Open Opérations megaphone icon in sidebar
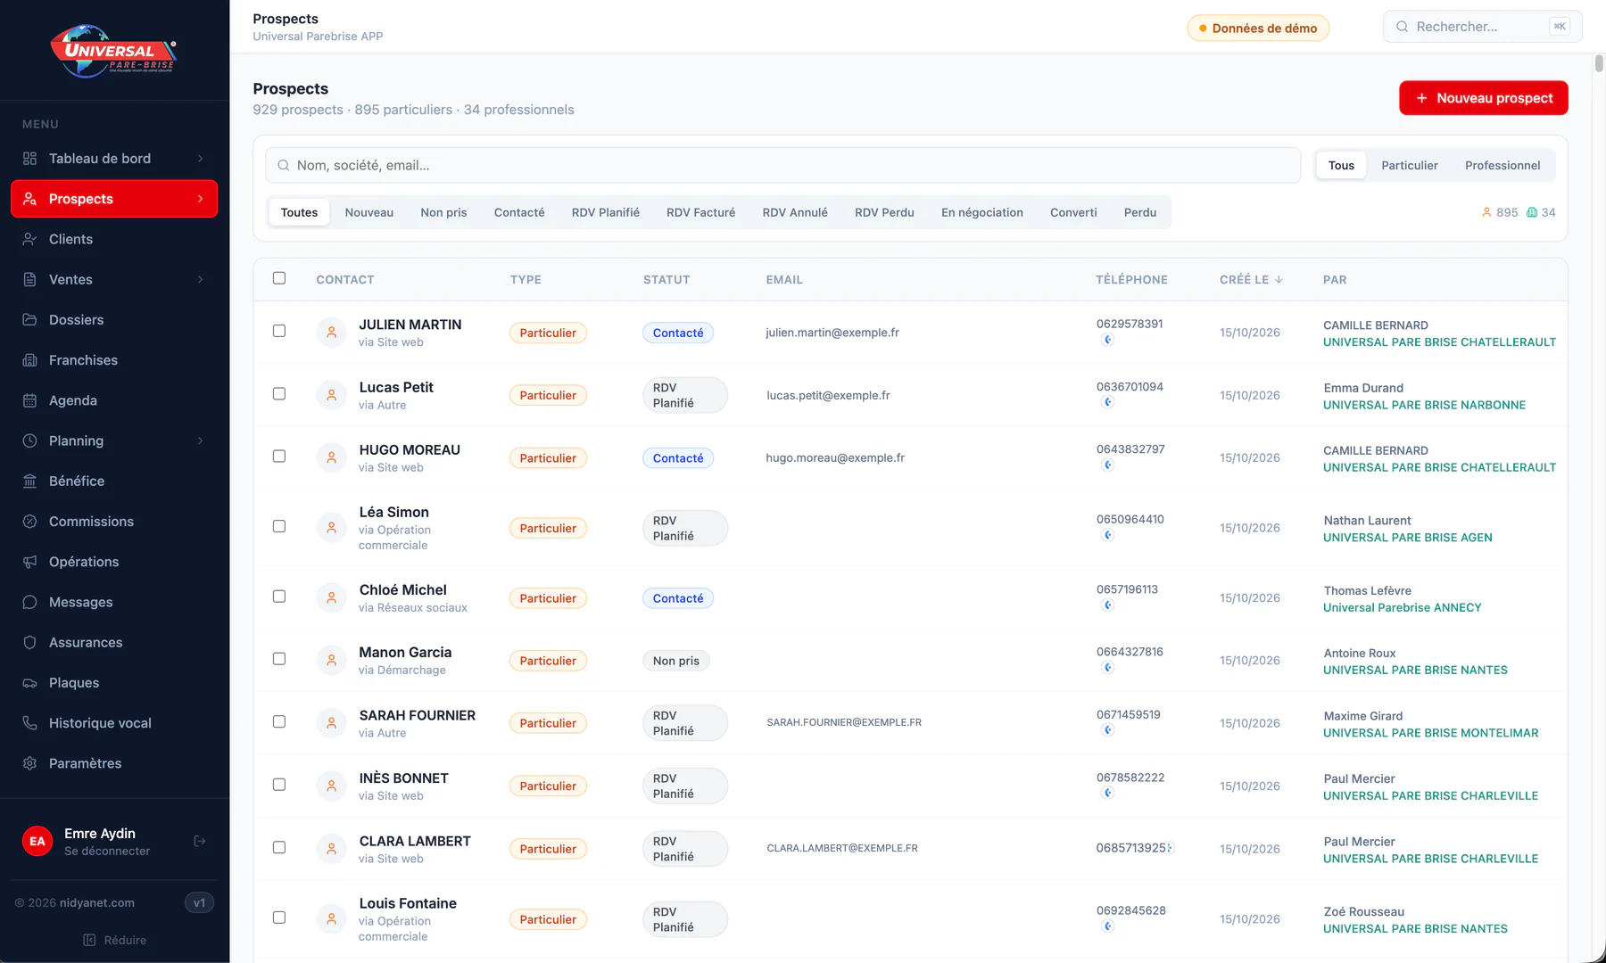Viewport: 1606px width, 963px height. [x=29, y=562]
